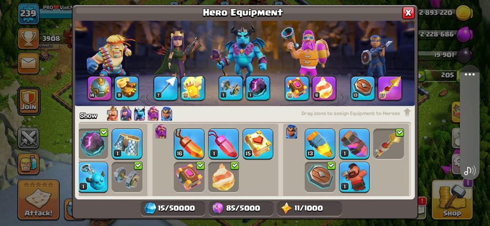Viewport: 490px width, 226px height.
Task: Open the music note sound control
Action: pos(470,171)
